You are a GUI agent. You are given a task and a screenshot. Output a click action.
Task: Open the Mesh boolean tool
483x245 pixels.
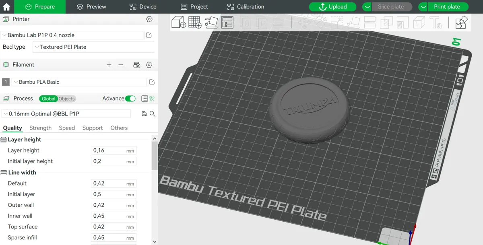(x=387, y=22)
